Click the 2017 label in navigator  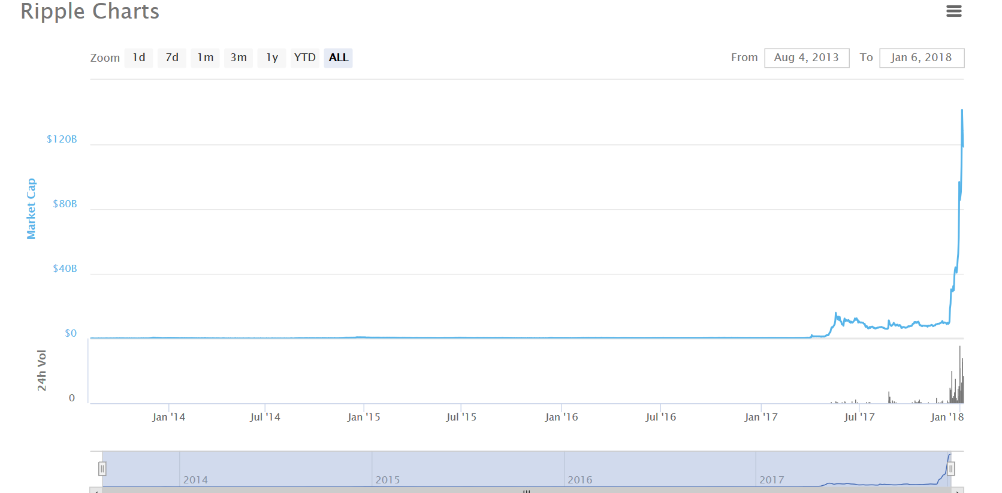coord(771,480)
